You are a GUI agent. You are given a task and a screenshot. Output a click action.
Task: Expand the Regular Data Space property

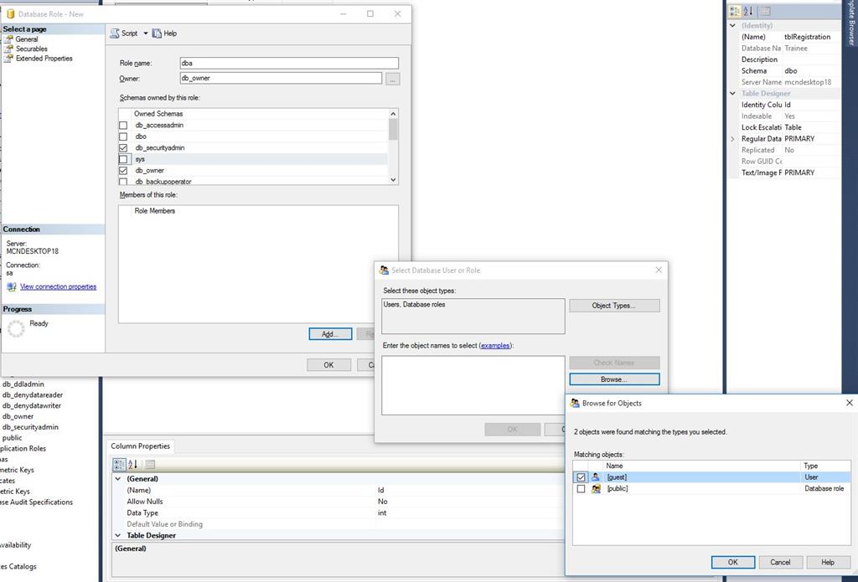pos(732,139)
